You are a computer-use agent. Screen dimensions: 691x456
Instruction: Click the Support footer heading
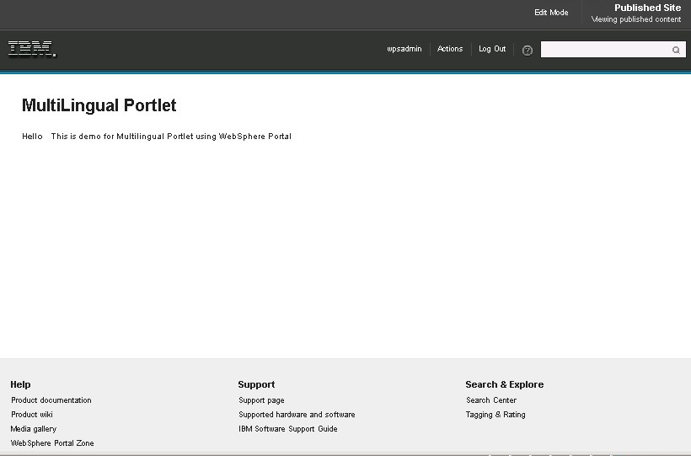point(256,384)
